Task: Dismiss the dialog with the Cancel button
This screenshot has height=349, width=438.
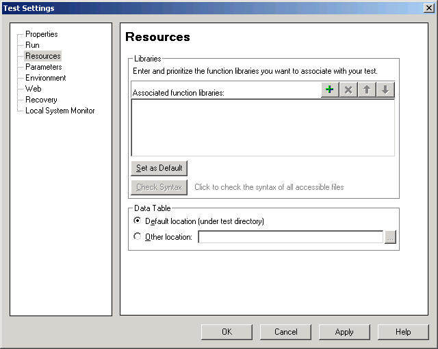Action: 286,332
